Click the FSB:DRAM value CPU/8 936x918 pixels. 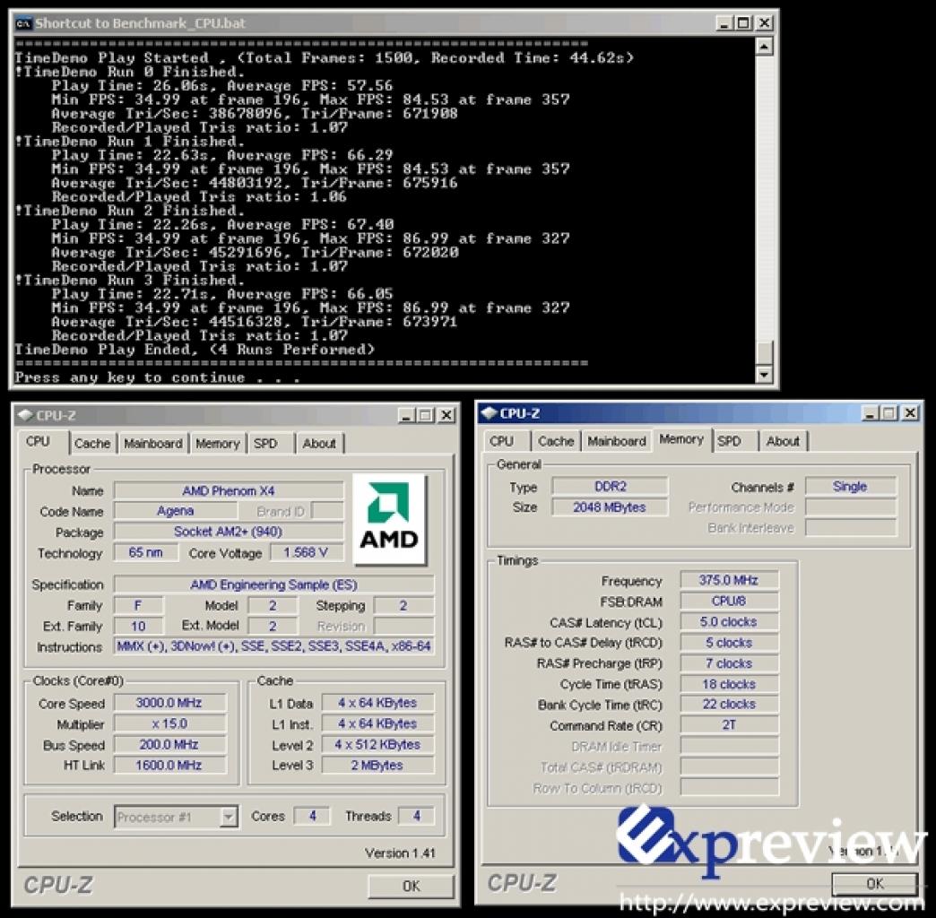pos(729,601)
